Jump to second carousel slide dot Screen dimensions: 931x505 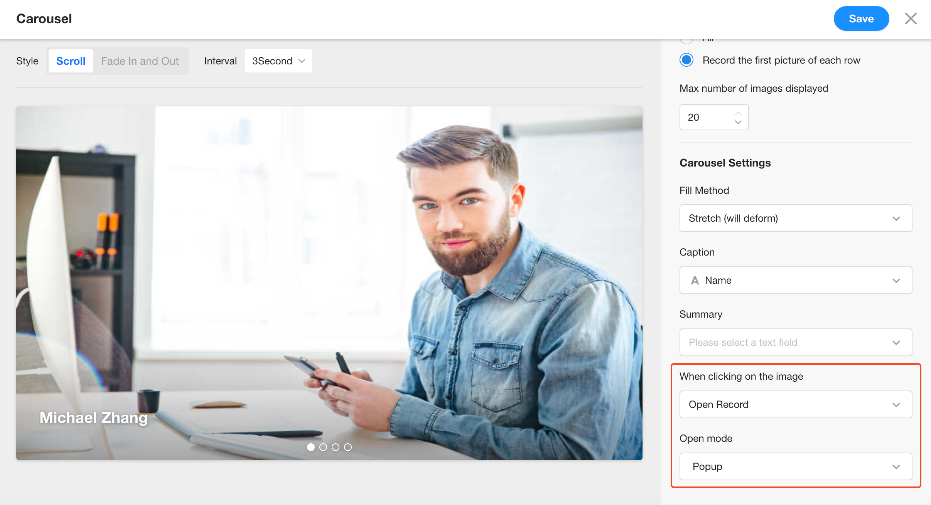323,447
